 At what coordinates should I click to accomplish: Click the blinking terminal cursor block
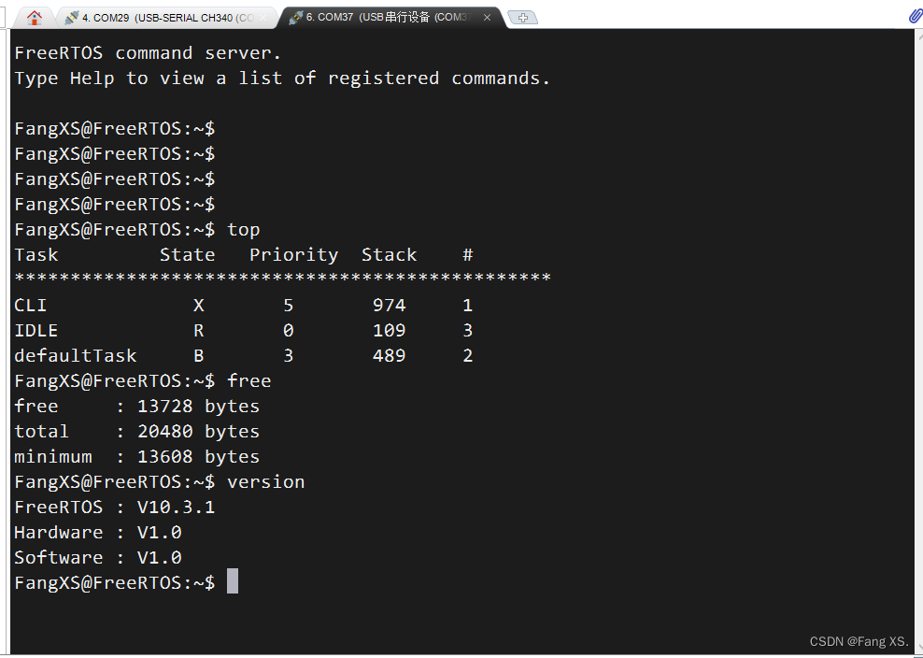pyautogui.click(x=232, y=581)
